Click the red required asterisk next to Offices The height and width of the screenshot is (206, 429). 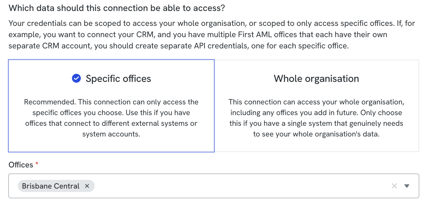tap(37, 164)
